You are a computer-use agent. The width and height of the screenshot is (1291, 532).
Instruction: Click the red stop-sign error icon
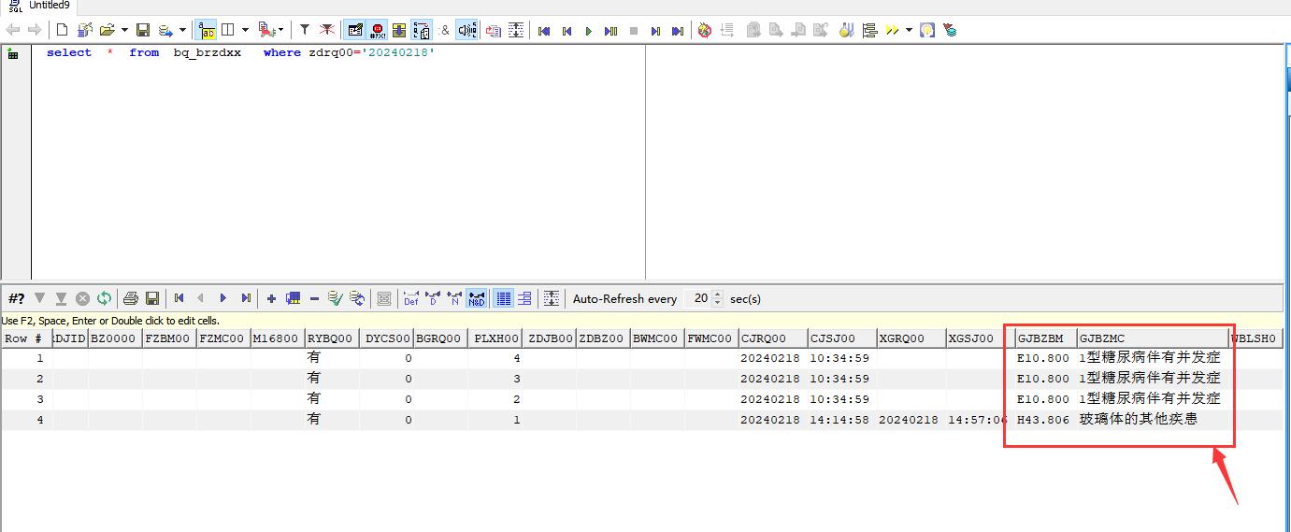click(378, 30)
